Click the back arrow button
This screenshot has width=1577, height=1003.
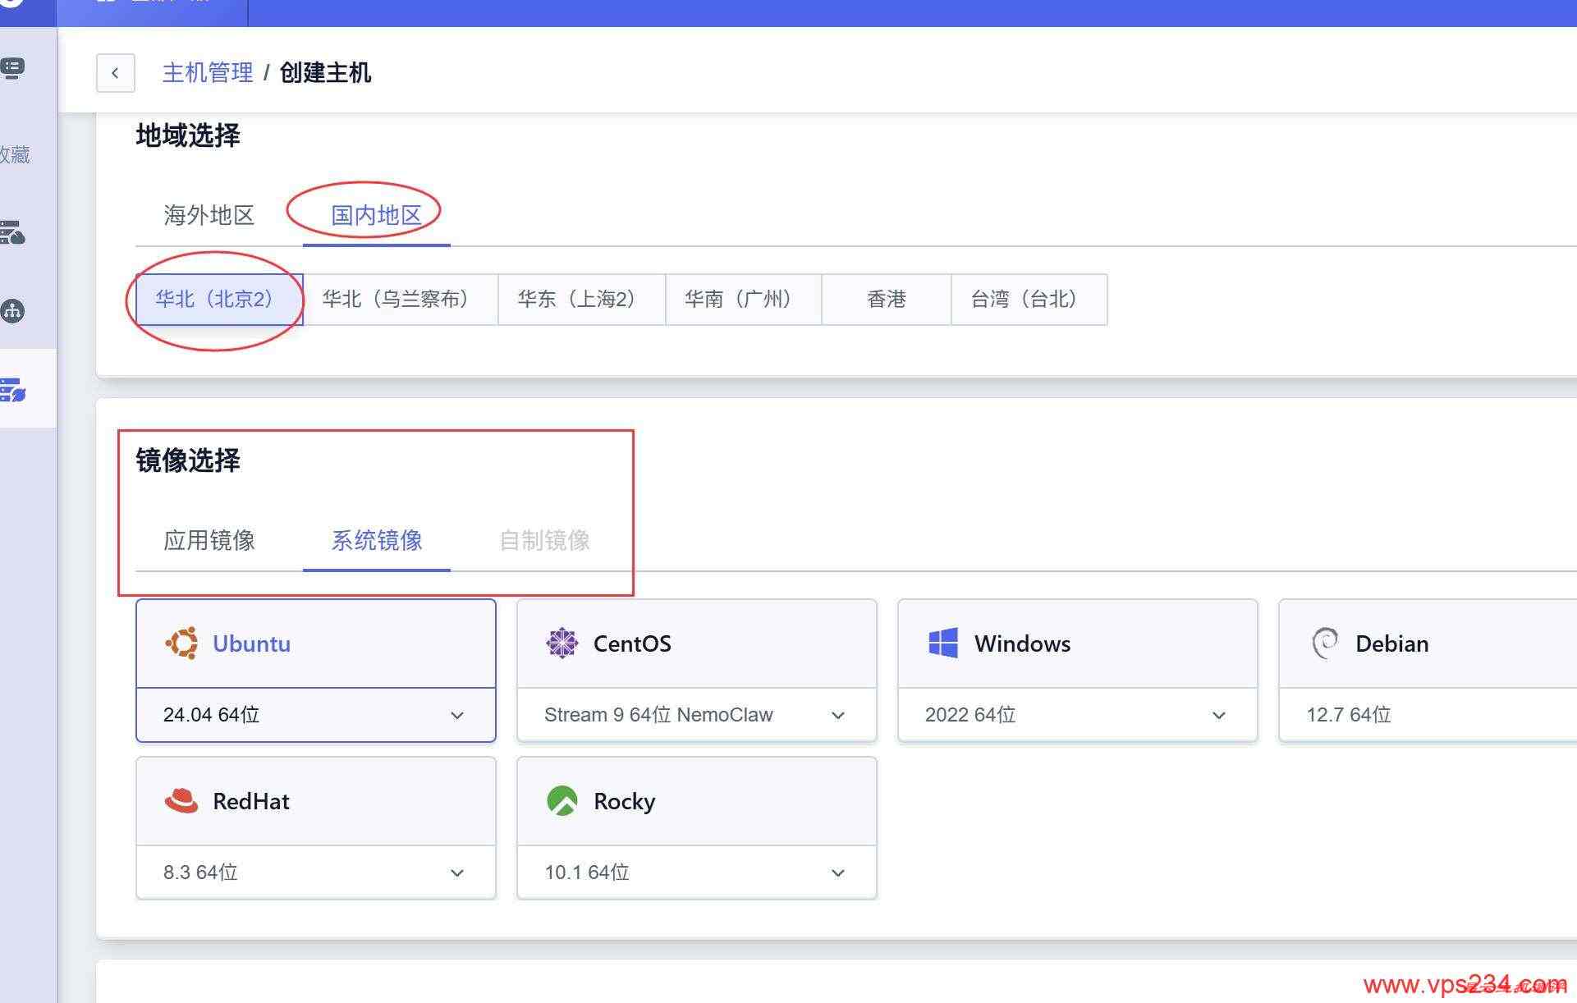tap(116, 73)
